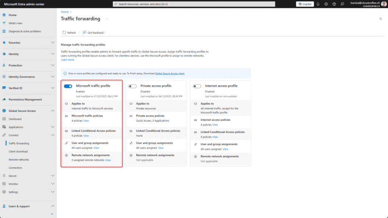Click the Connect icon in sidebar
Viewport: 388px width, 218px height.
tap(4, 135)
